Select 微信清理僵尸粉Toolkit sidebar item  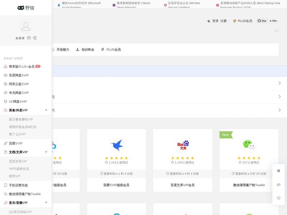click(25, 194)
